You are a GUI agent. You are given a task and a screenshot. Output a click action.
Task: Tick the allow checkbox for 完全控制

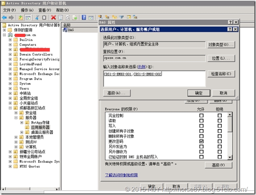(202, 115)
